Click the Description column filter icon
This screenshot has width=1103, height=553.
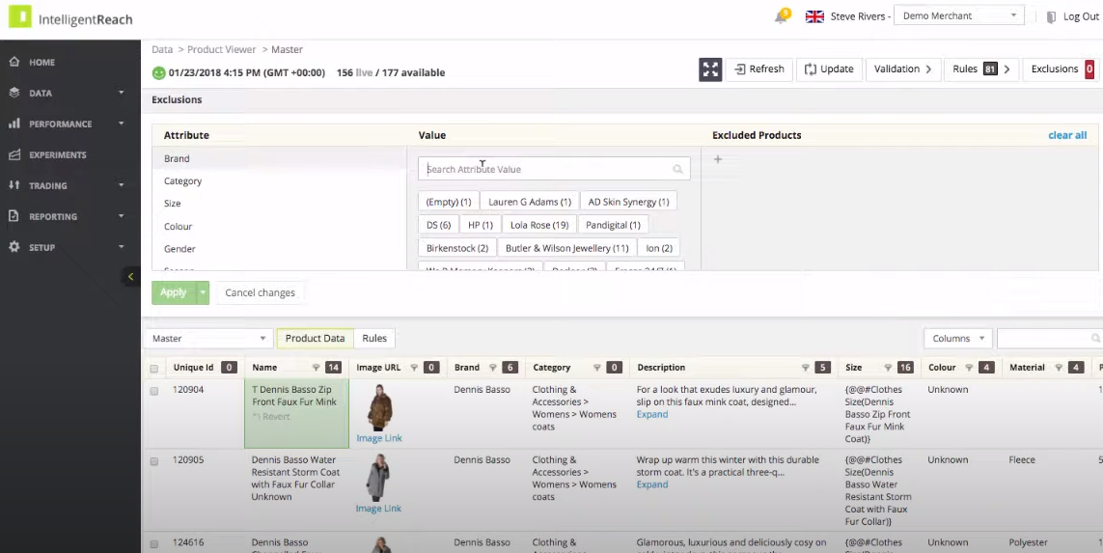point(805,368)
